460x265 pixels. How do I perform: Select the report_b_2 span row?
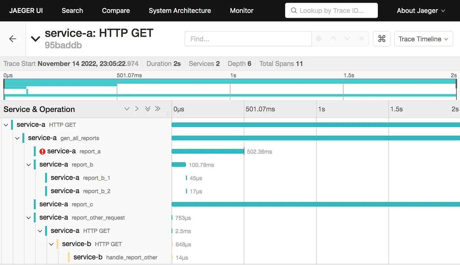pyautogui.click(x=86, y=191)
